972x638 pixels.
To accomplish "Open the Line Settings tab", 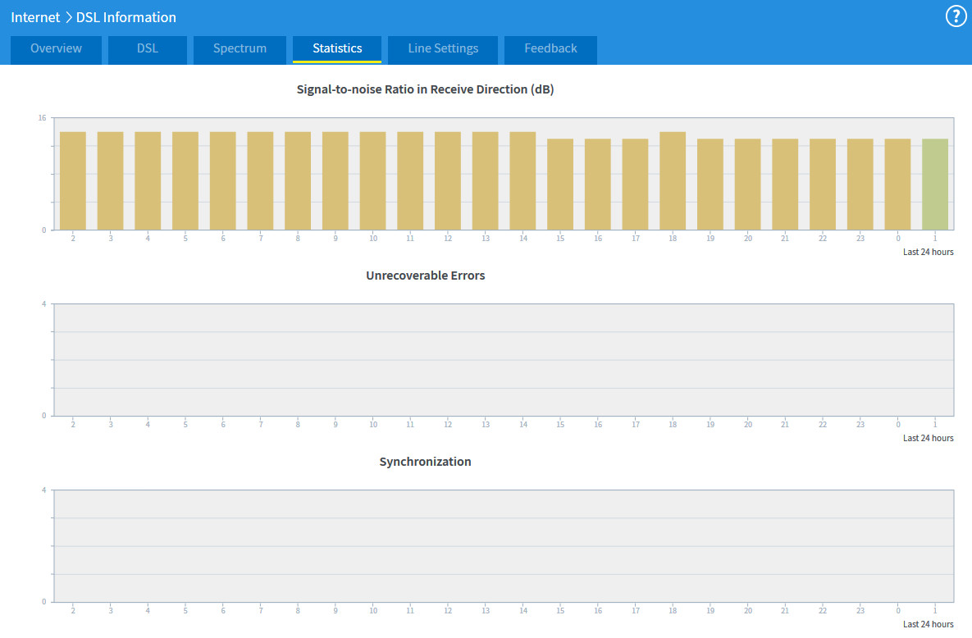I will [443, 49].
